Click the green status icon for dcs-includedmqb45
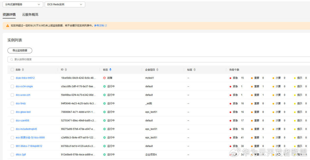The width and height of the screenshot is (310, 160). (105, 129)
